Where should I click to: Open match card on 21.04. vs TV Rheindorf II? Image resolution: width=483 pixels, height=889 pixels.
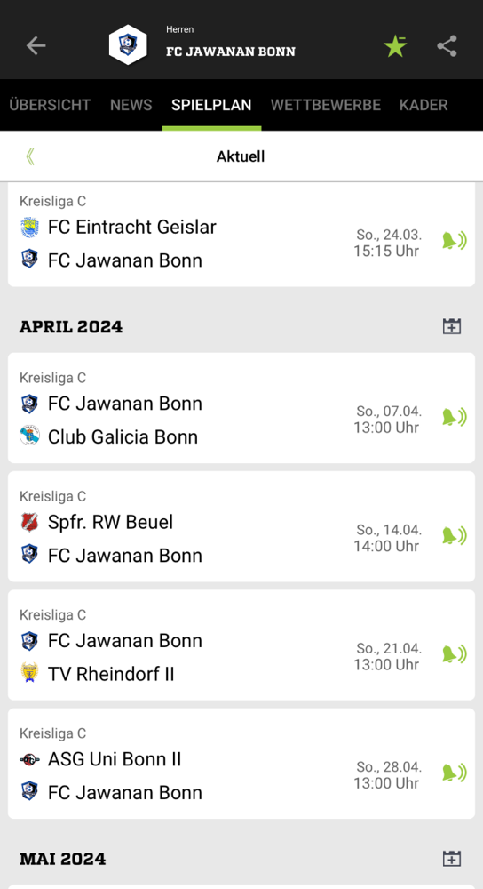241,645
